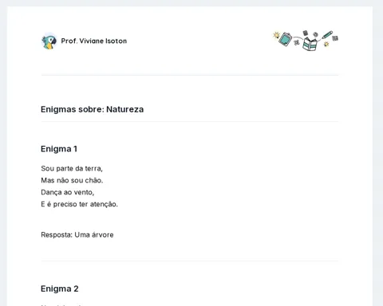Click the Enigma 2 heading
383x306 pixels.
(60, 288)
